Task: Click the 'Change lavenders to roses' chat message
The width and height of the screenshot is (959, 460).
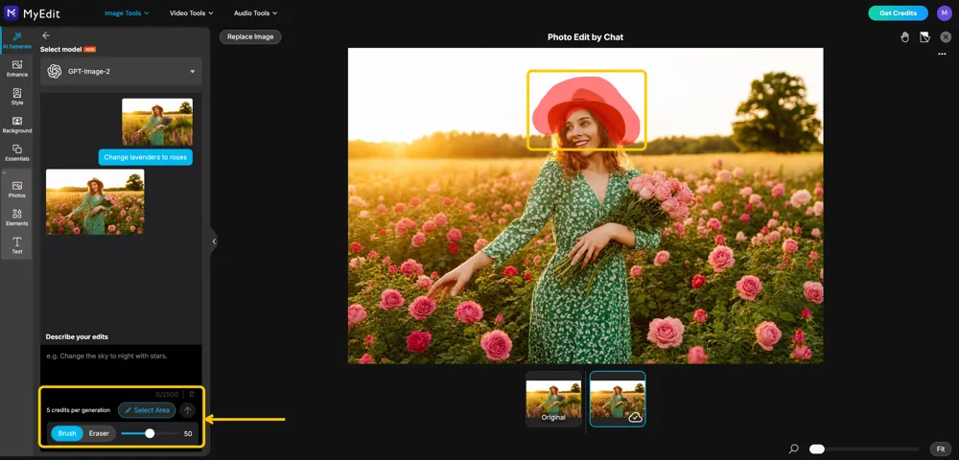Action: pos(146,157)
